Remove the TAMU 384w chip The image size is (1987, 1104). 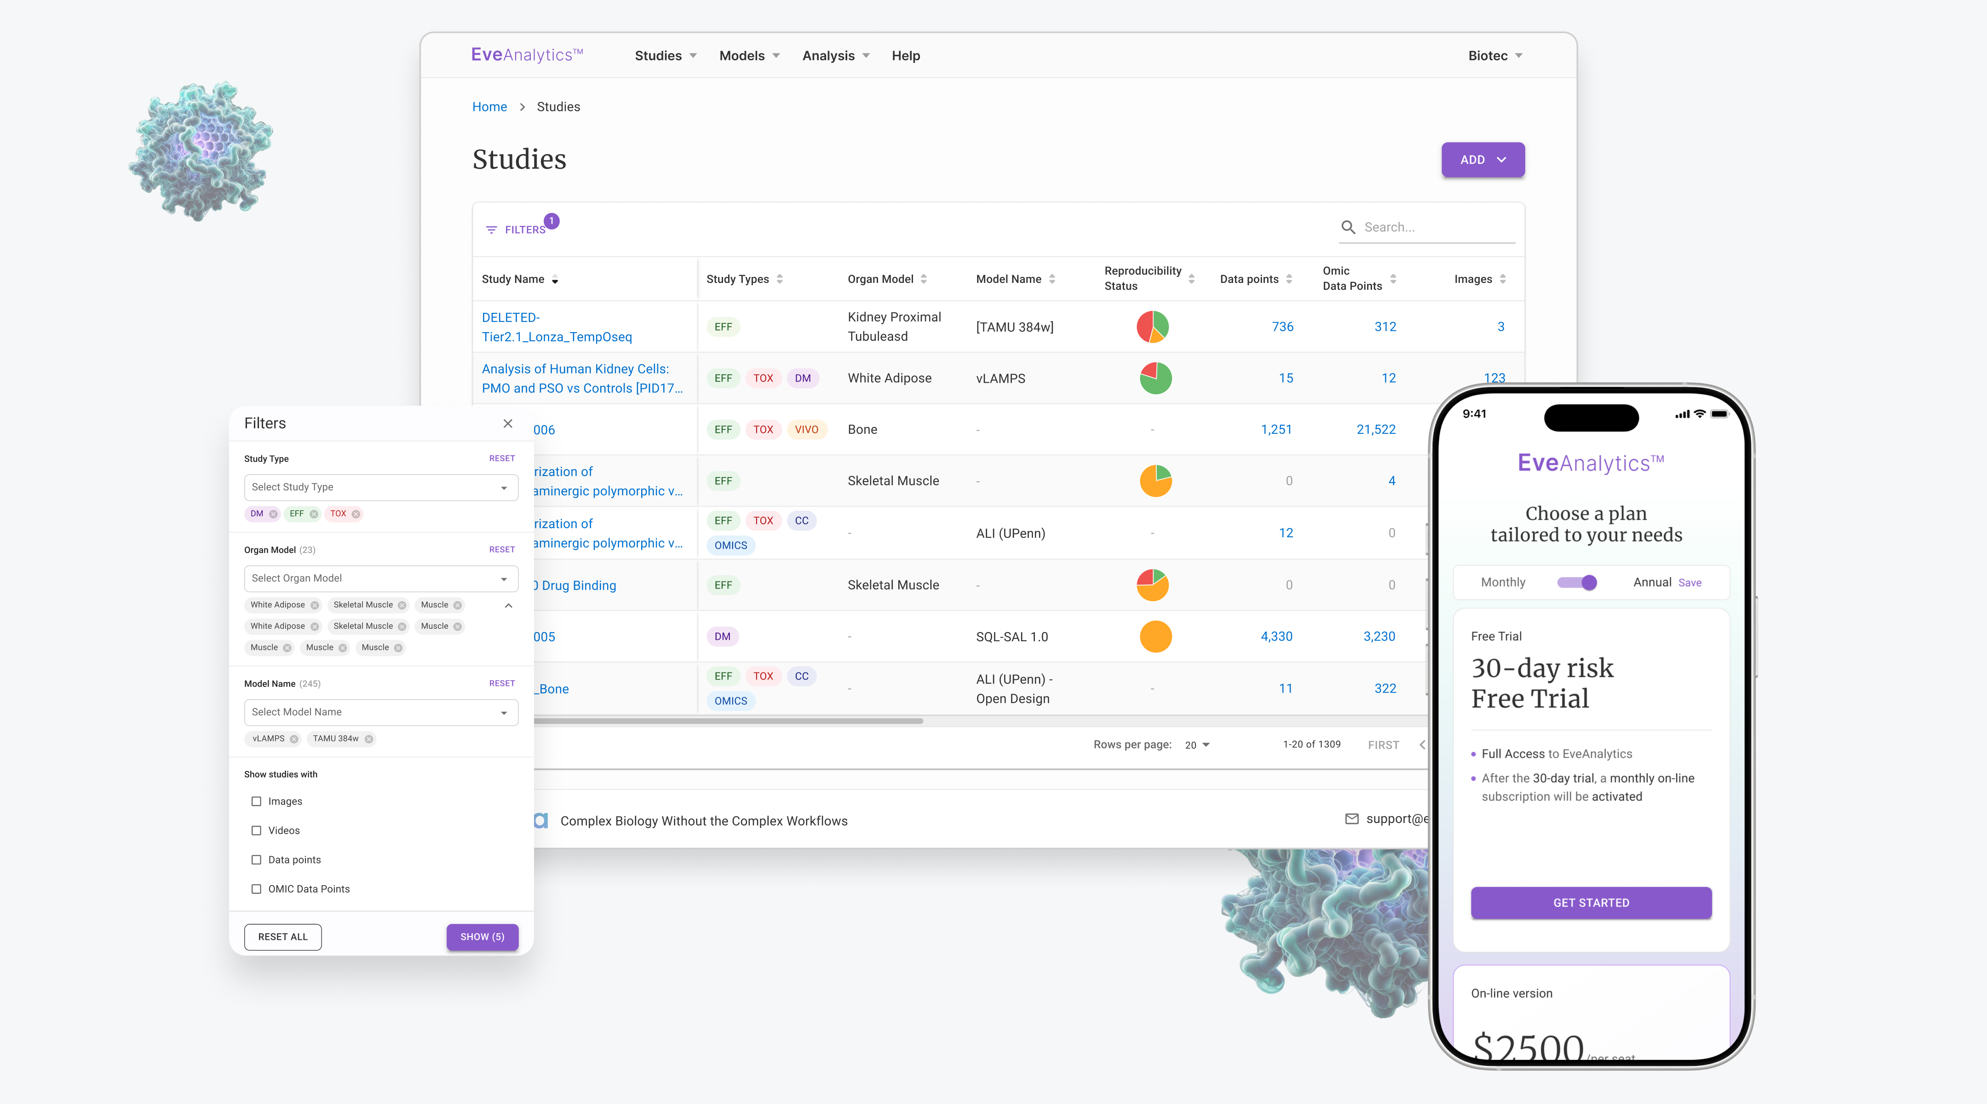click(x=369, y=739)
